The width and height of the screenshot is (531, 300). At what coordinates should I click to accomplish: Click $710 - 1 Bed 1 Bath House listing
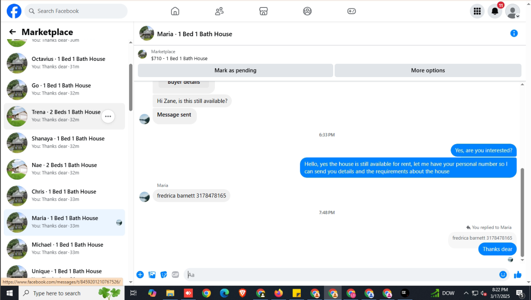179,59
